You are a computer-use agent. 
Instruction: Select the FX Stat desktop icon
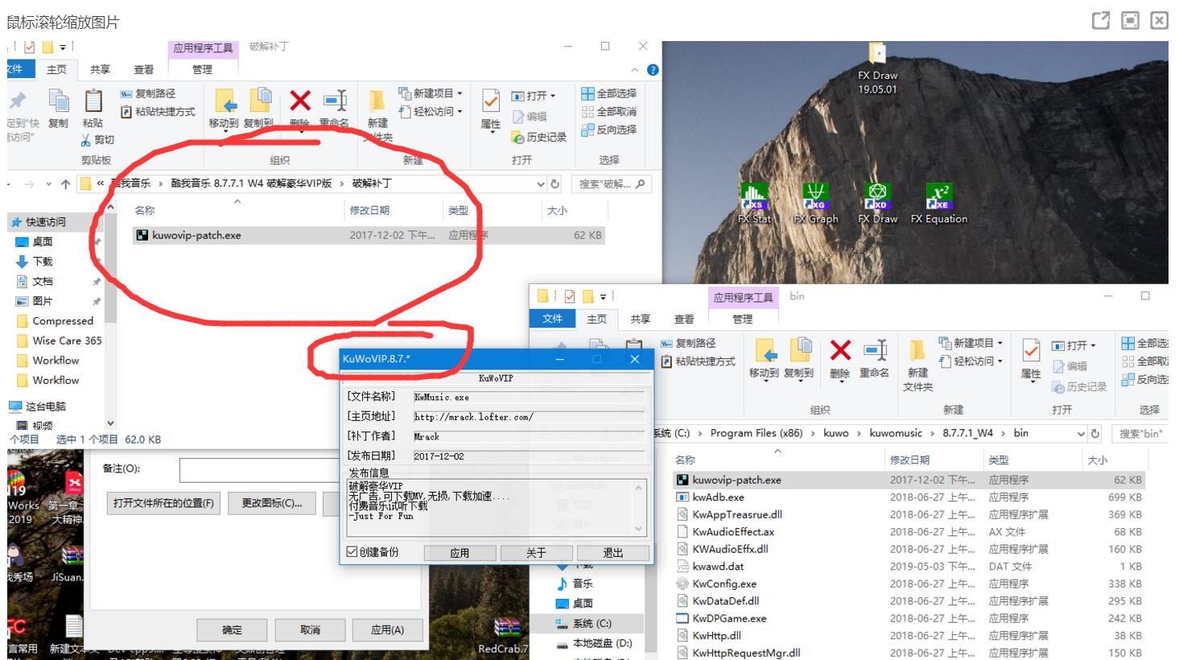(x=754, y=203)
